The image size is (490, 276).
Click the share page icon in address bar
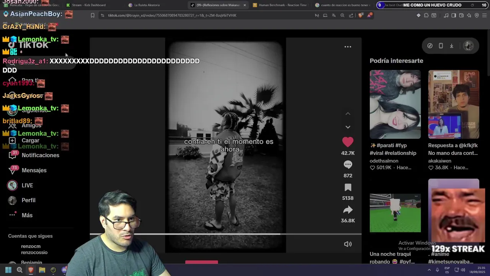point(351,15)
